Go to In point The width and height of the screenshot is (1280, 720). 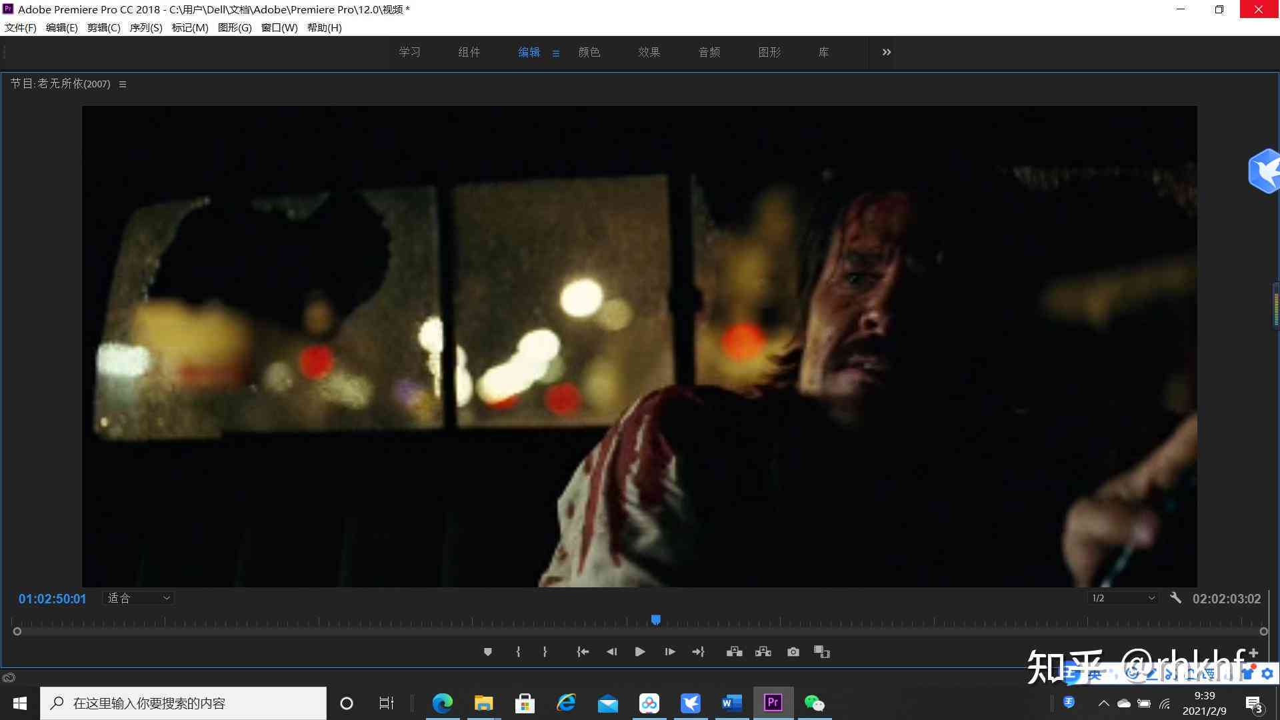pyautogui.click(x=583, y=652)
